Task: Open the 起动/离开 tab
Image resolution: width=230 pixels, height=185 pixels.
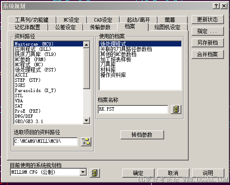Action: [138, 20]
